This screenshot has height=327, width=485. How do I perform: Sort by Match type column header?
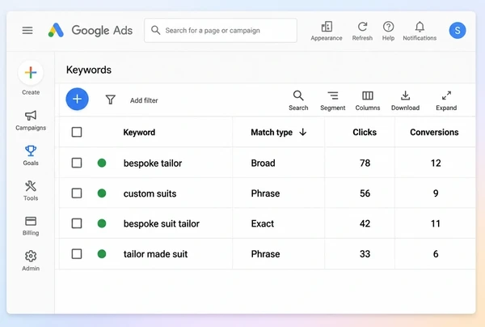pos(272,132)
